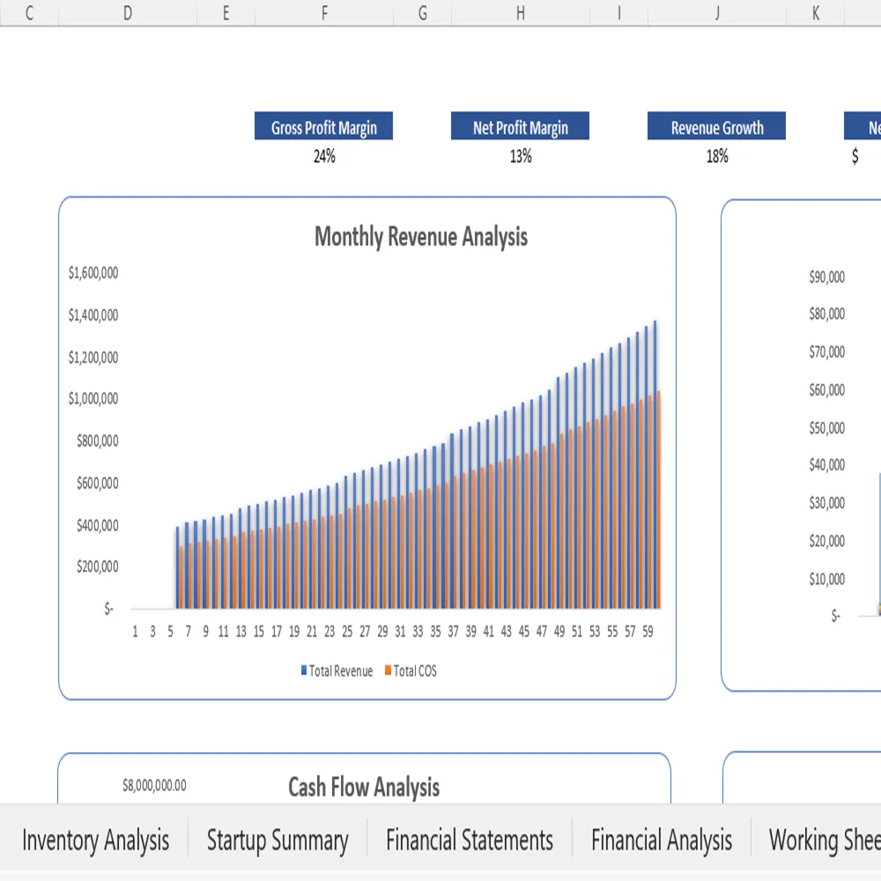Select the Financial Statements tab
Viewport: 881px width, 881px height.
click(470, 840)
